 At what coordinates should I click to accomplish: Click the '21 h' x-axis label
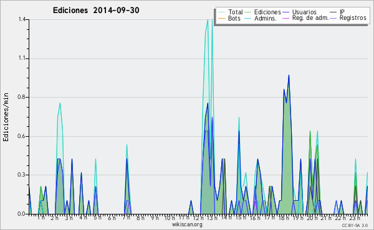tap(326, 218)
